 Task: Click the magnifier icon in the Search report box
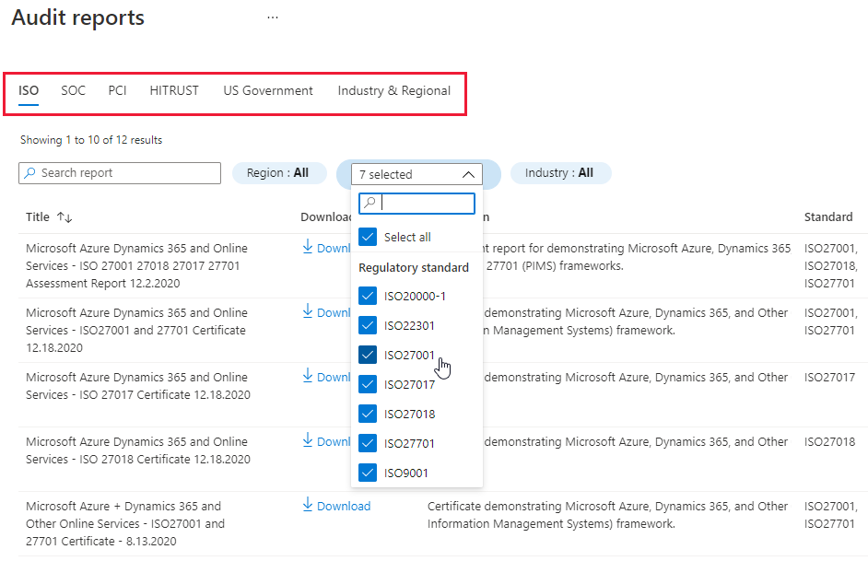coord(28,173)
